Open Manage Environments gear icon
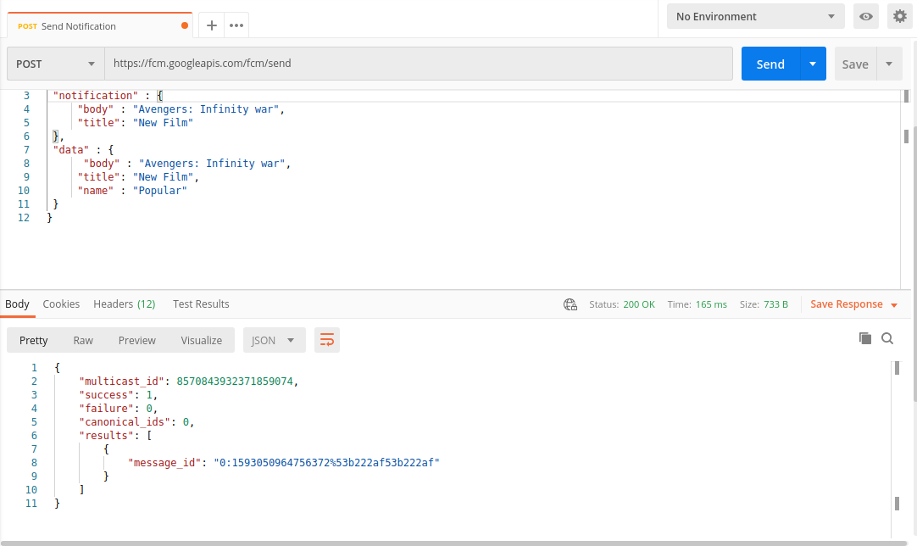Screen dimensions: 917x546 pyautogui.click(x=899, y=16)
